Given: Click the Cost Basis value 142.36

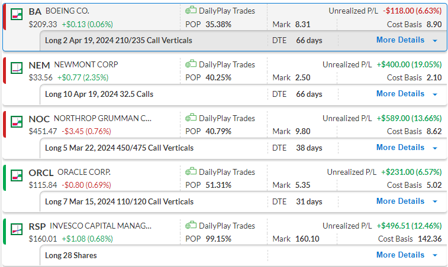Looking at the screenshot, I should point(430,239).
